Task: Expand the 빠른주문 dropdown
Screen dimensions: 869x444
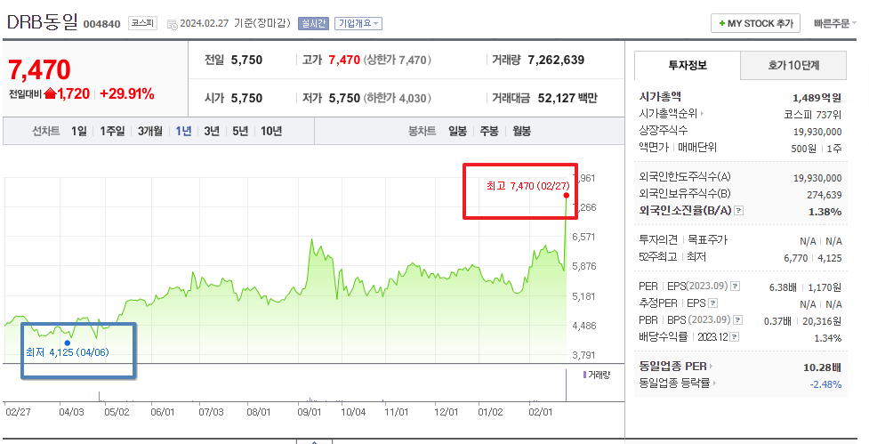Action: [834, 24]
